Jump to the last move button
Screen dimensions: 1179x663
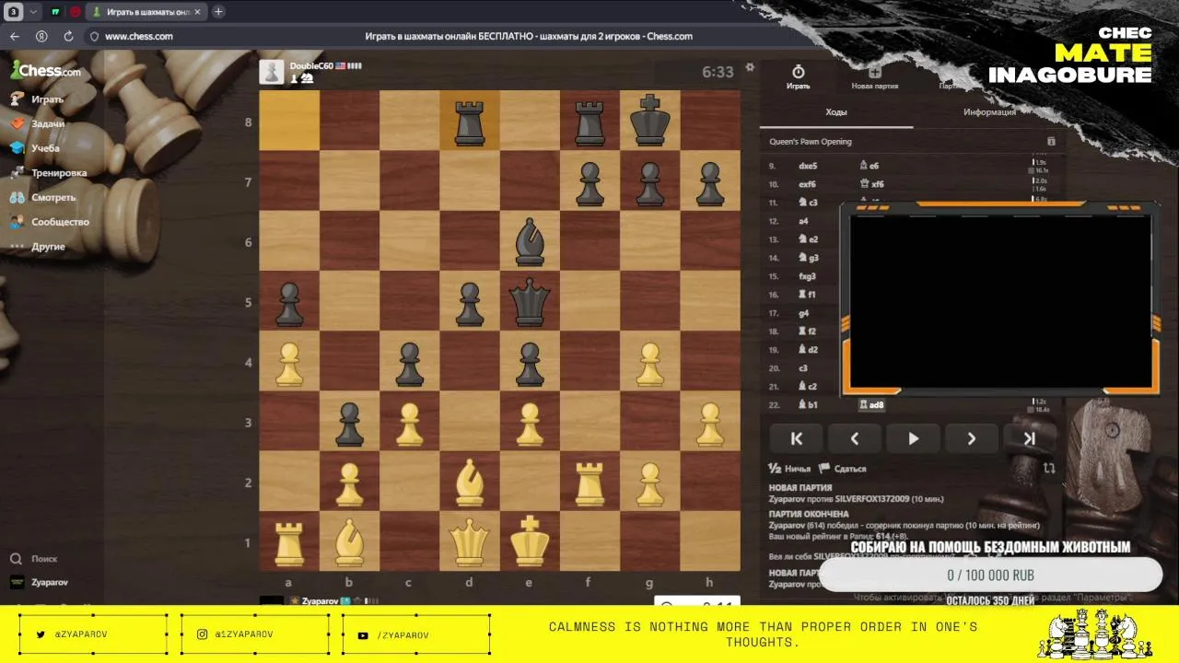(x=1029, y=438)
